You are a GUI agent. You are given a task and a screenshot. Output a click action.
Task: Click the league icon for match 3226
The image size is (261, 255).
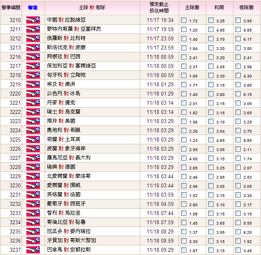33,149
